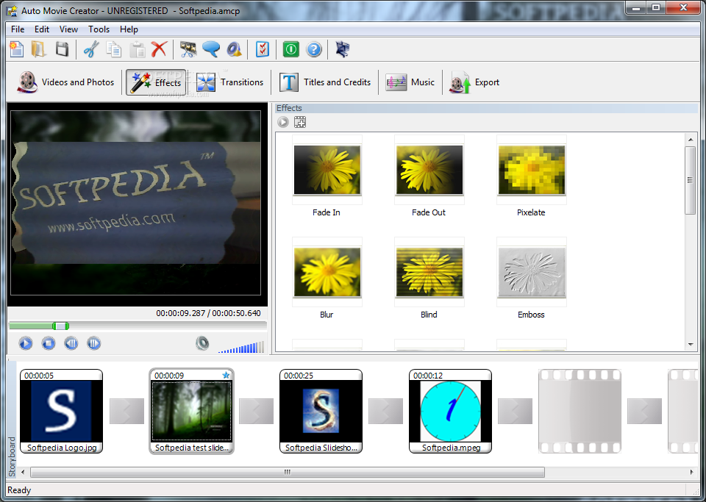Open the View menu
706x502 pixels.
68,29
